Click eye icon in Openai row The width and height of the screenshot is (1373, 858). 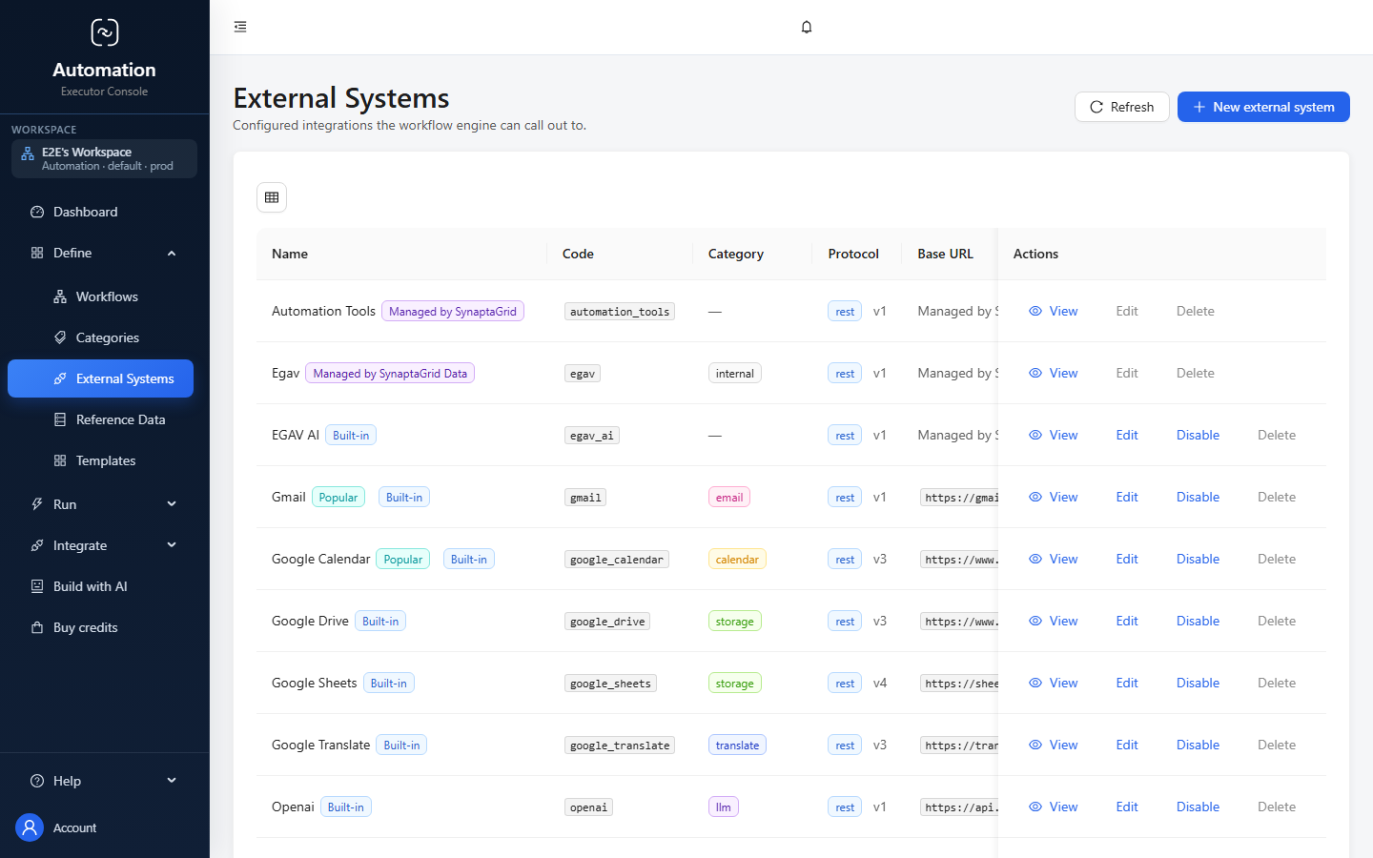tap(1035, 807)
